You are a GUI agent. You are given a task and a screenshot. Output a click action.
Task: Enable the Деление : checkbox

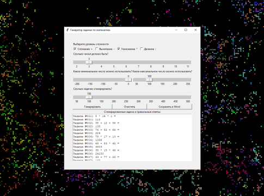[142, 49]
